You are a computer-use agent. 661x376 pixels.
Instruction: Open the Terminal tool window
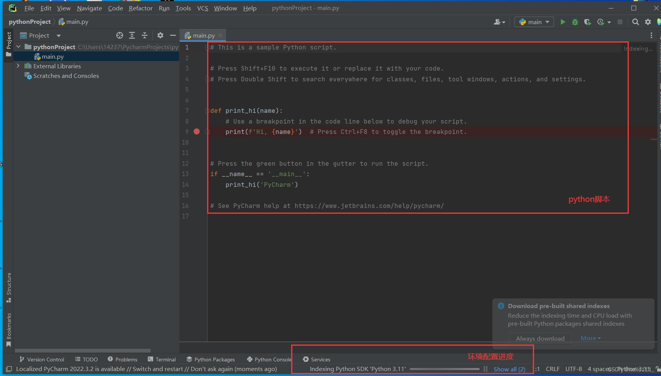162,360
